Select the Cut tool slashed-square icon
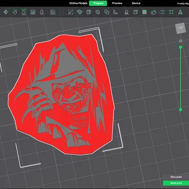This screenshot has height=189, width=189. (98, 12)
